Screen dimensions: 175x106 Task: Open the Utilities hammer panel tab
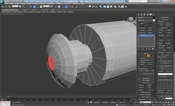click(154, 14)
